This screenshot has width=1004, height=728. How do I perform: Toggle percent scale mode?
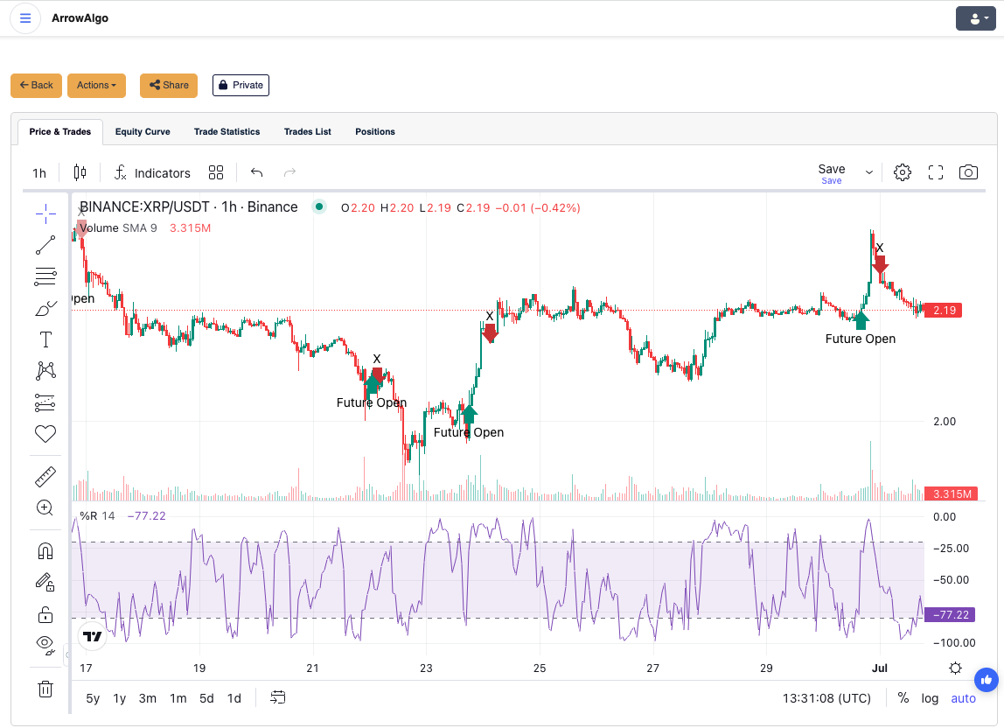pyautogui.click(x=903, y=698)
